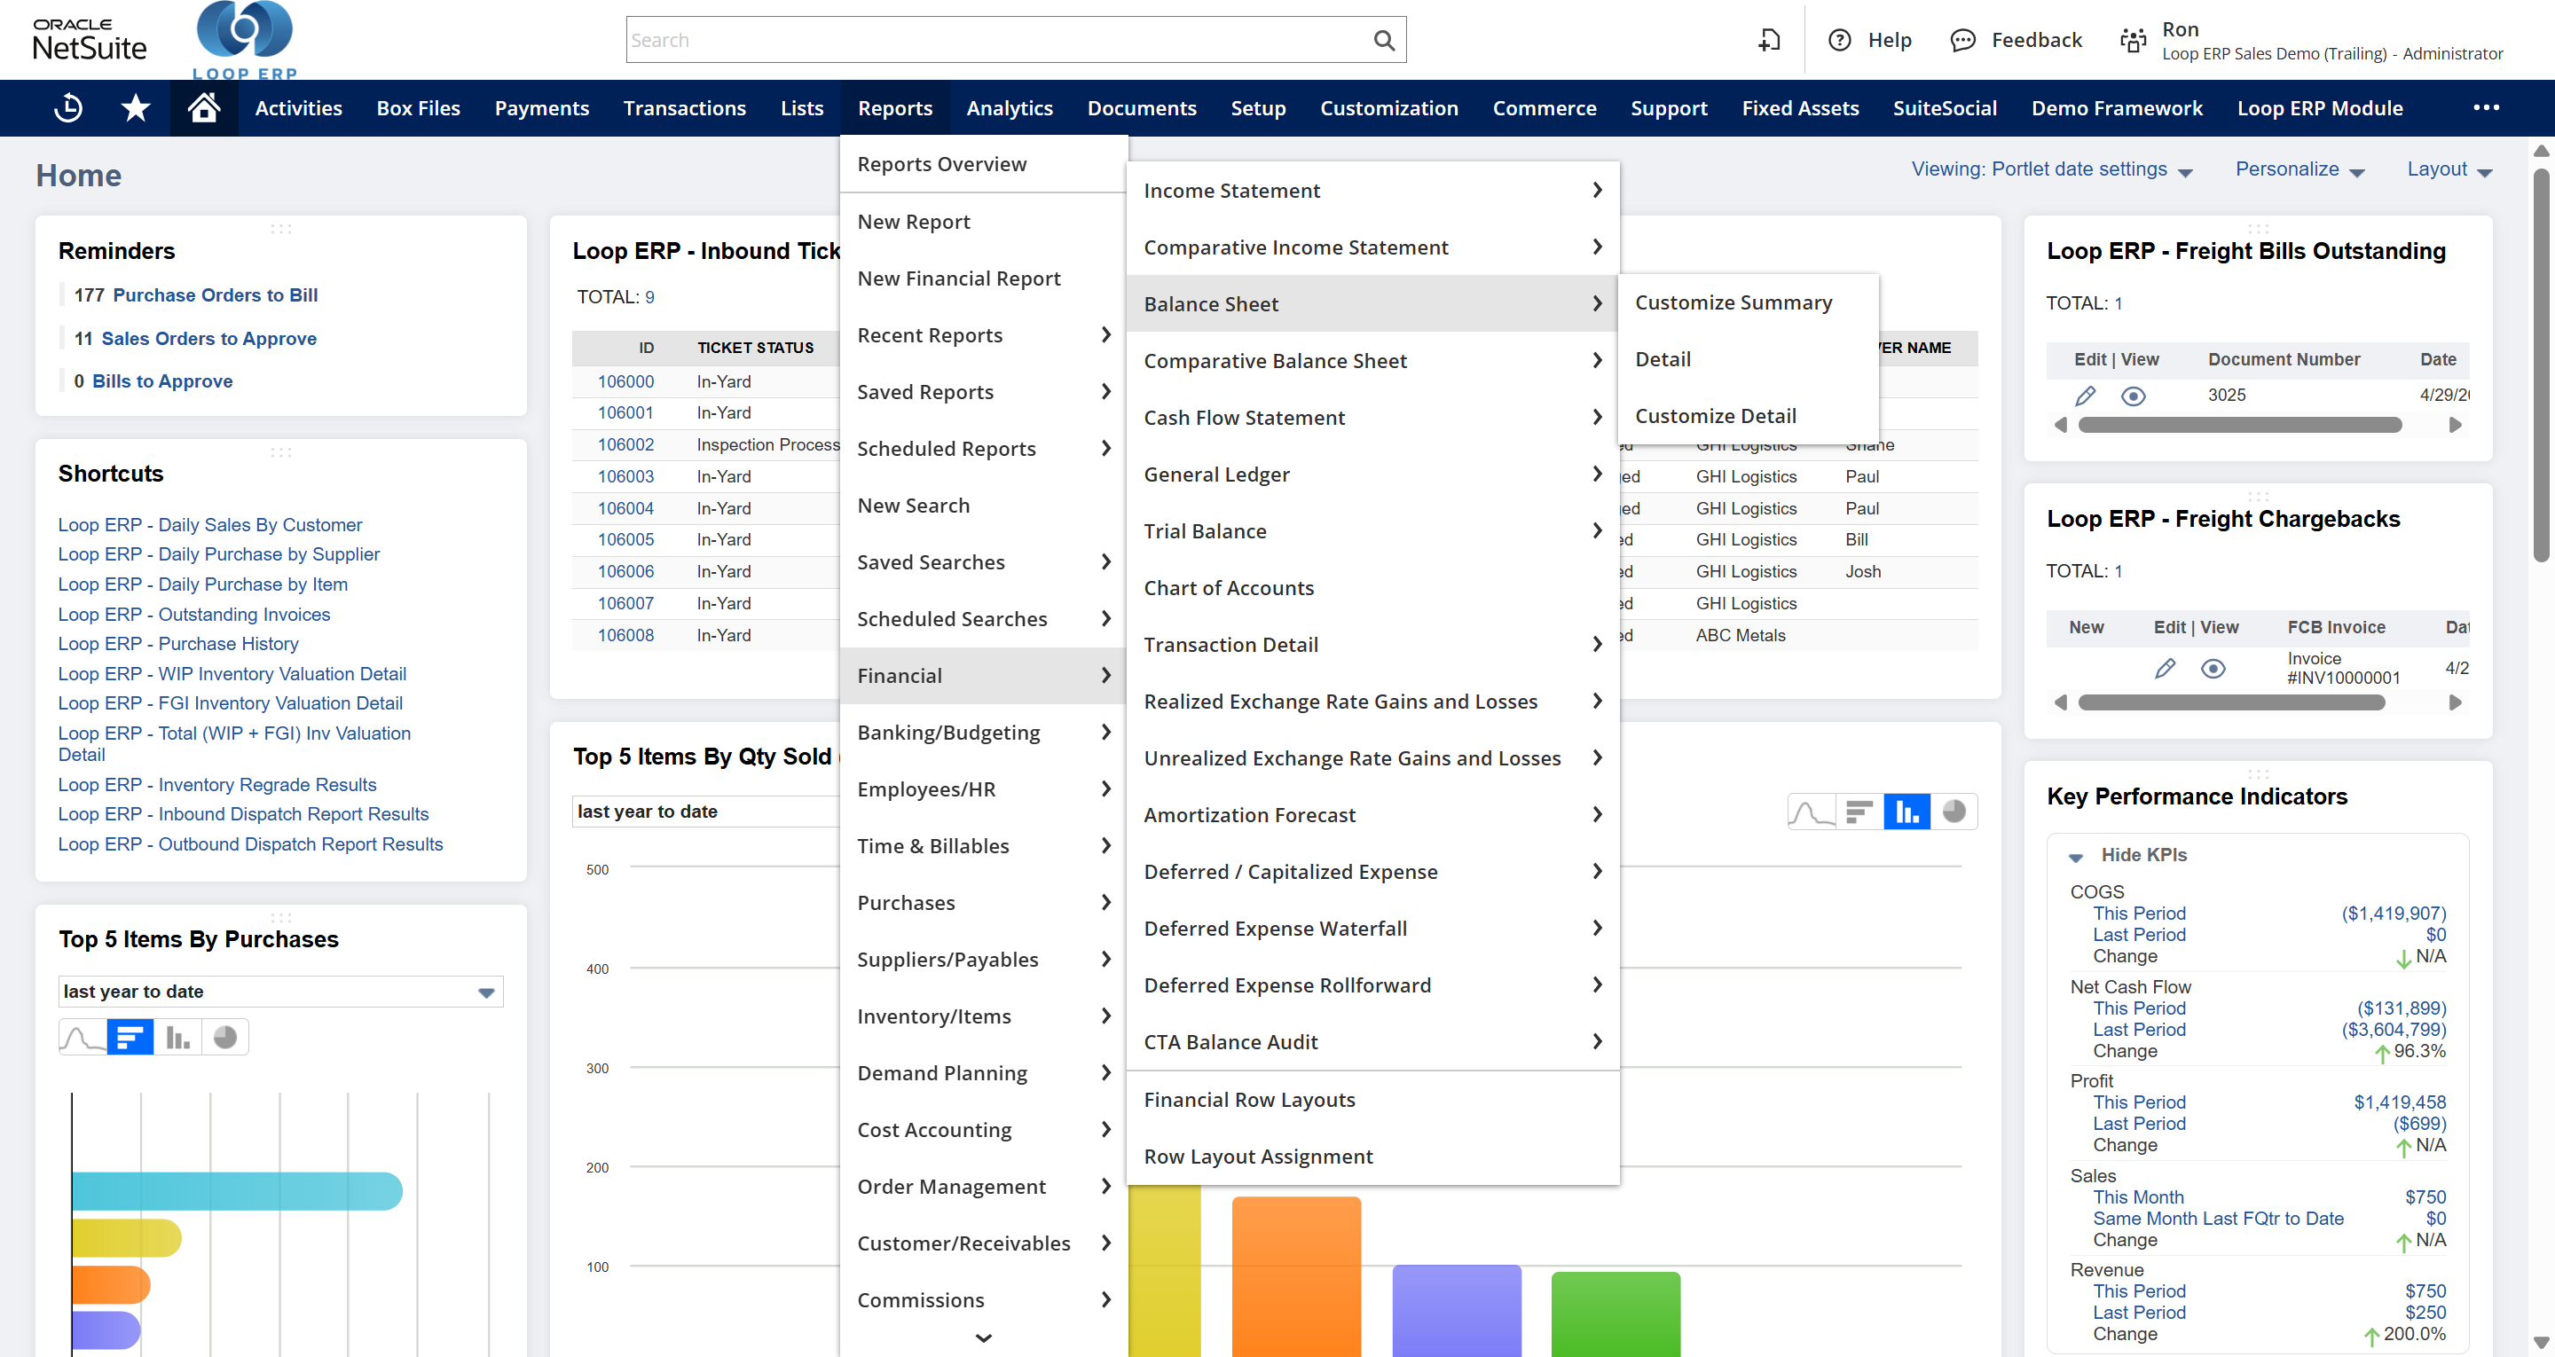Screen dimensions: 2555x1357
Task: View Freight Chargeback invoice with the eye icon
Action: pos(2213,669)
